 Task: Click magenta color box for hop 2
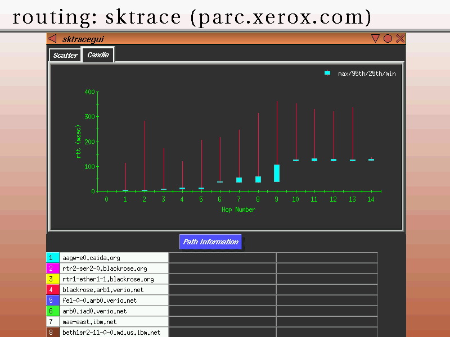click(52, 268)
